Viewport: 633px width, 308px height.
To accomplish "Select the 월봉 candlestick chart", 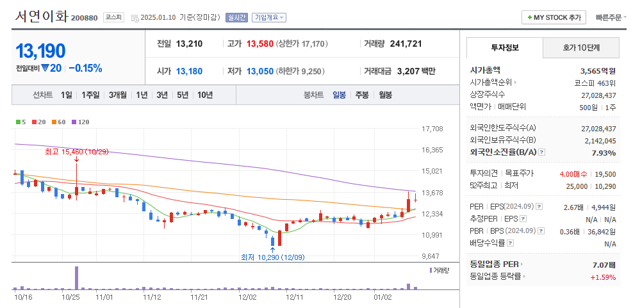I will pos(385,95).
